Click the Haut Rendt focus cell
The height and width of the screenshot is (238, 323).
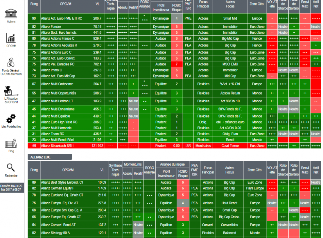(x=230, y=203)
